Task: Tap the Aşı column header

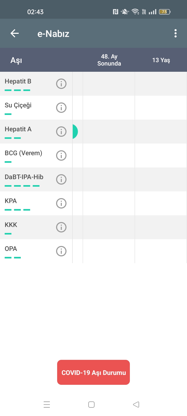Action: pos(16,60)
